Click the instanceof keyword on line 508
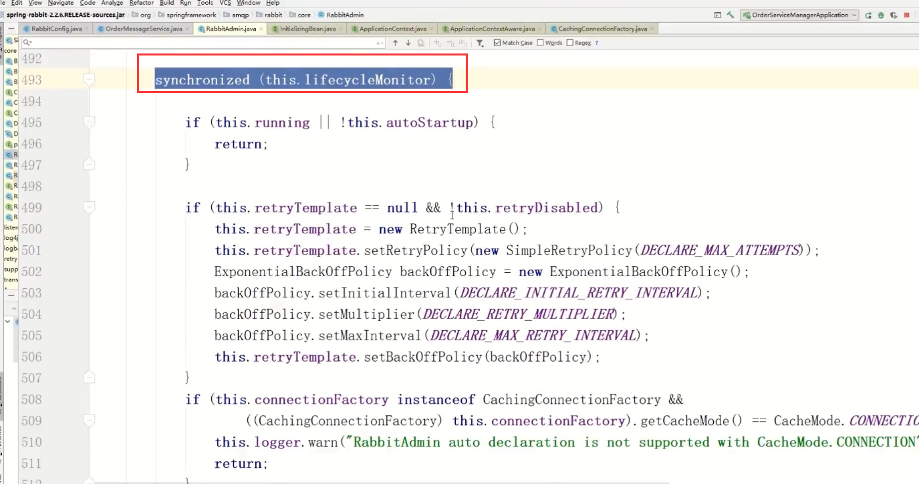The height and width of the screenshot is (484, 919). coord(436,400)
